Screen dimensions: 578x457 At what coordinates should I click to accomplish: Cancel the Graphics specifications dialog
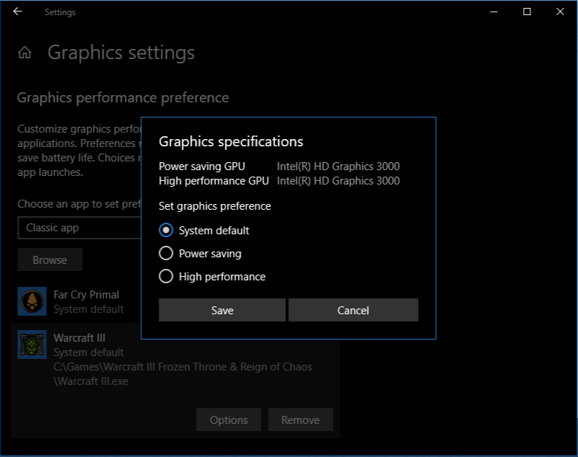[353, 310]
